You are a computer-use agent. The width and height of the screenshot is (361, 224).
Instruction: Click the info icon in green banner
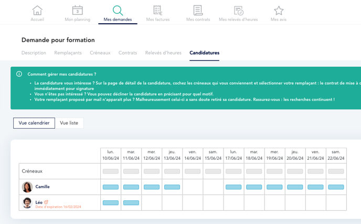pos(19,74)
